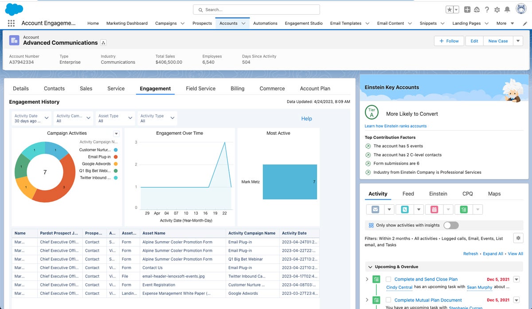Click the Tier A badge
This screenshot has width=532, height=309.
[x=372, y=113]
